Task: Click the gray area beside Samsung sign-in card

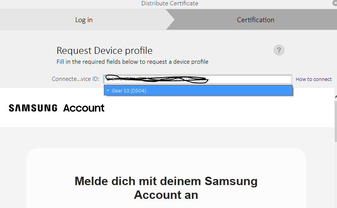Action: [x=13, y=172]
